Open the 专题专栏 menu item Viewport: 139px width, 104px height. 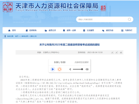click(129, 30)
